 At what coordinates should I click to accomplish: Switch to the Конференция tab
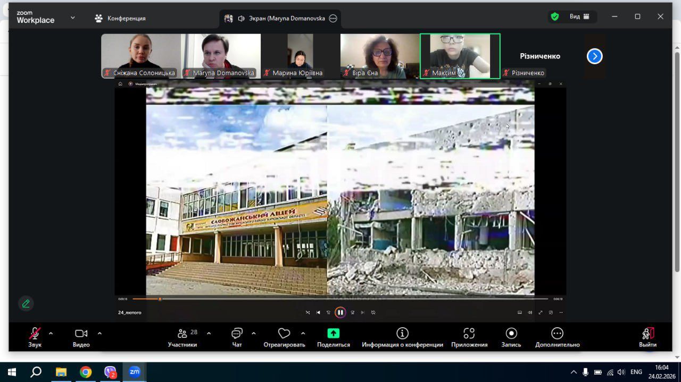(x=120, y=18)
